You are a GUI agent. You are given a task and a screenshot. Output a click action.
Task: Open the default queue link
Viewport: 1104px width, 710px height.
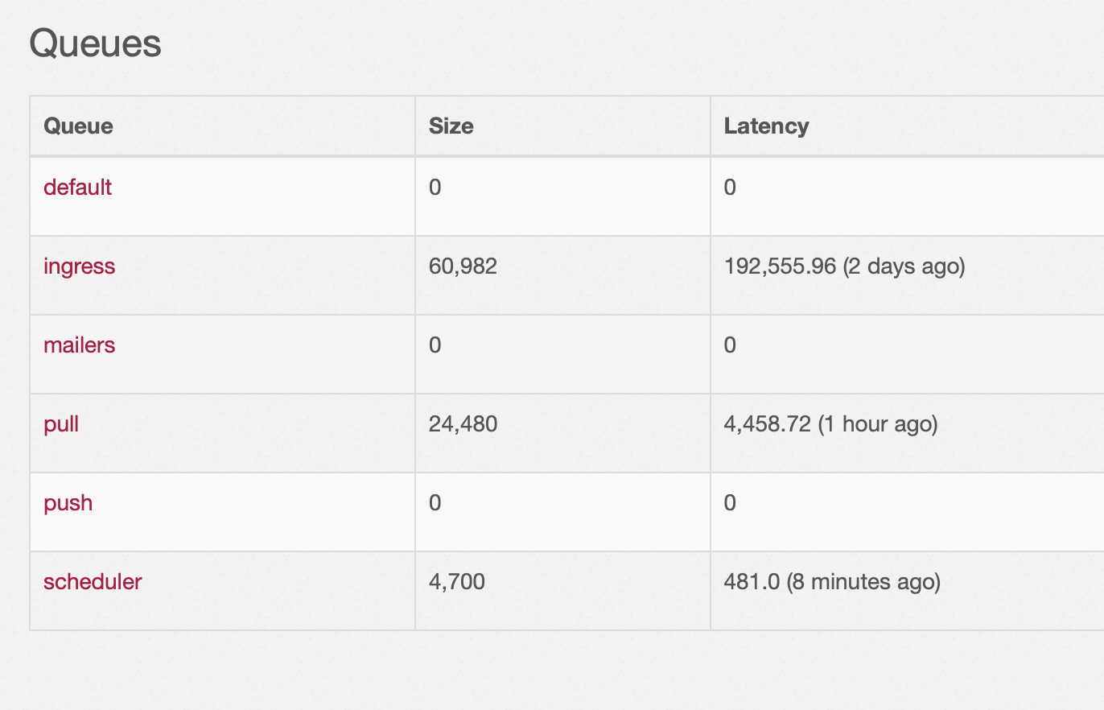tap(77, 188)
